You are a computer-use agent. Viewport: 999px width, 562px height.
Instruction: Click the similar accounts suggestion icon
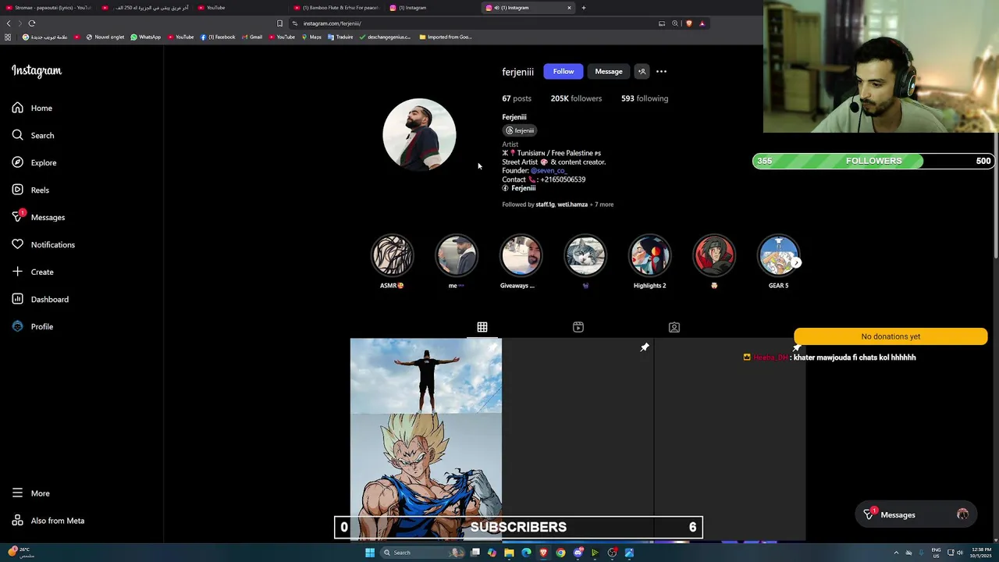pos(642,72)
